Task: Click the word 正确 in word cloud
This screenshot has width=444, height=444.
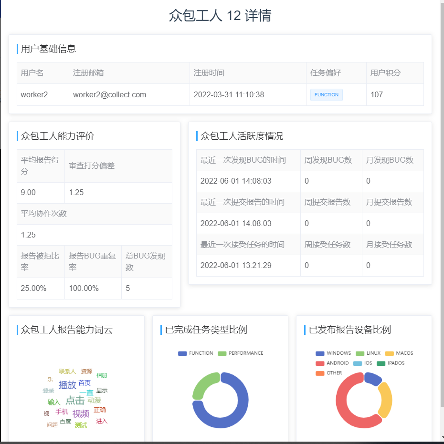Action: click(x=100, y=410)
